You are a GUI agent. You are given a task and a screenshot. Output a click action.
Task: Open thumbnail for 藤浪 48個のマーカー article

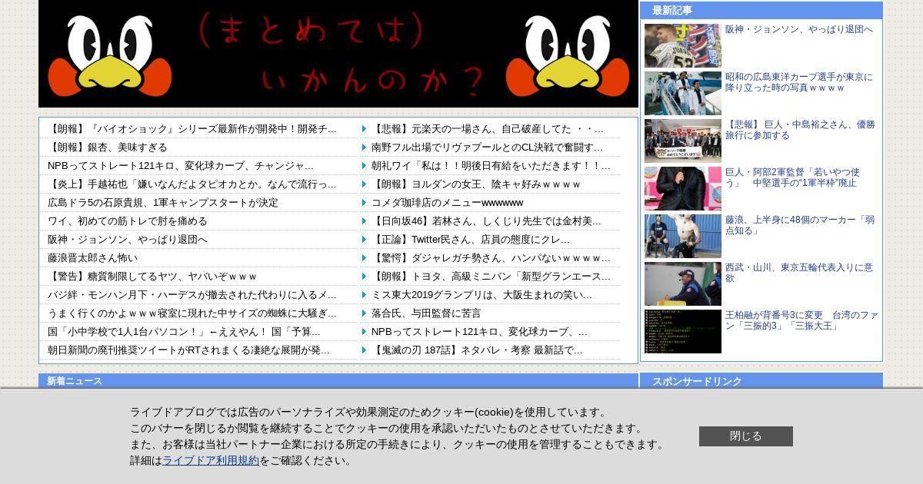pyautogui.click(x=683, y=236)
